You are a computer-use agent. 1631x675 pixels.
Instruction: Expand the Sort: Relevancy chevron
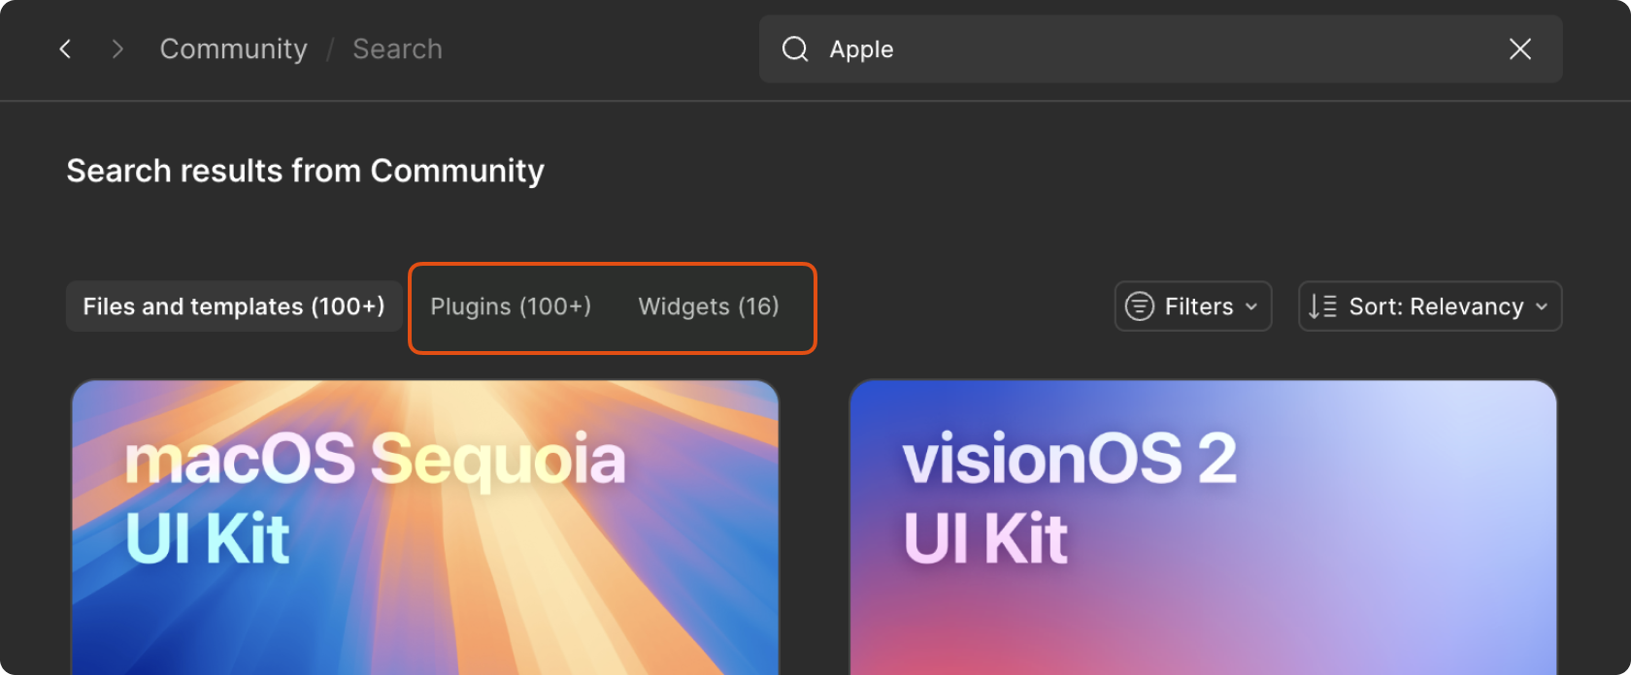point(1542,306)
